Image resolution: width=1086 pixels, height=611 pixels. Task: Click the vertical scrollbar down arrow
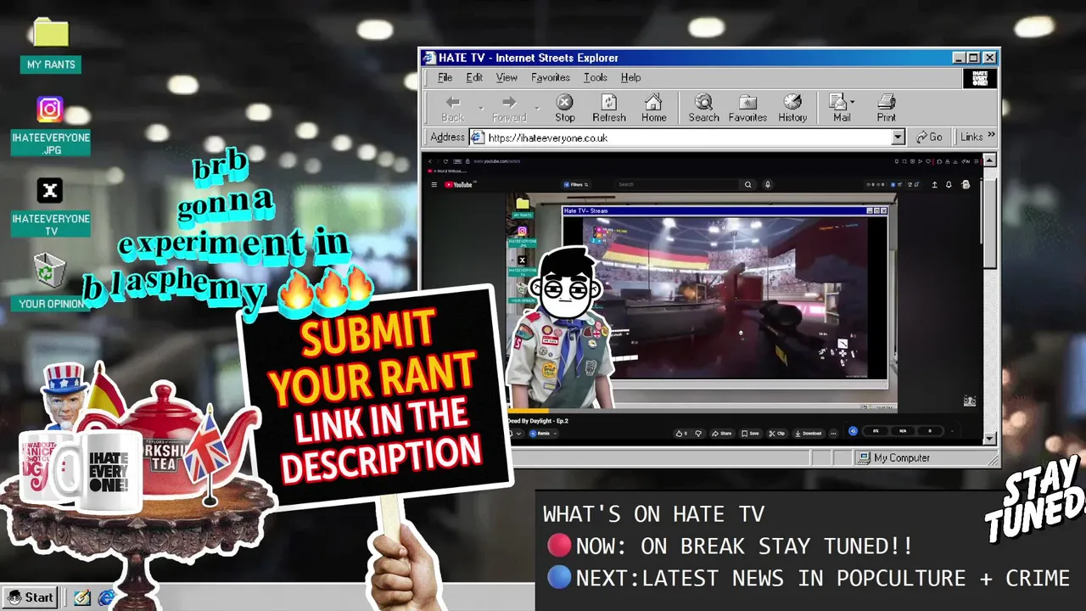click(989, 439)
